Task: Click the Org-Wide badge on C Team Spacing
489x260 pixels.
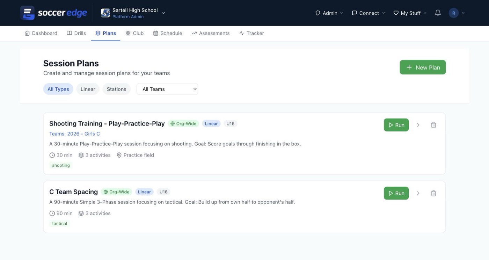Action: (117, 192)
